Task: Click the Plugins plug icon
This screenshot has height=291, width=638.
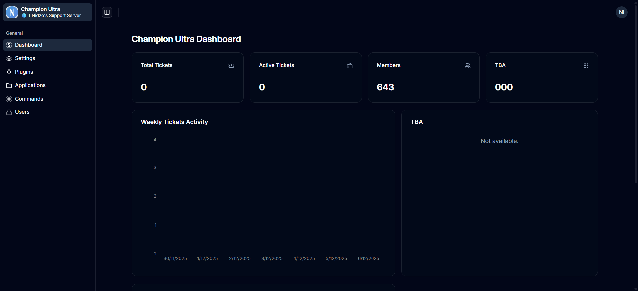Action: (9, 72)
